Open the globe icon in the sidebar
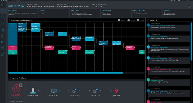 [x=2, y=42]
